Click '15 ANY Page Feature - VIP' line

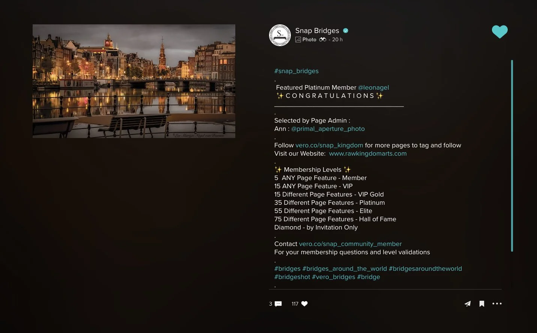pyautogui.click(x=313, y=186)
